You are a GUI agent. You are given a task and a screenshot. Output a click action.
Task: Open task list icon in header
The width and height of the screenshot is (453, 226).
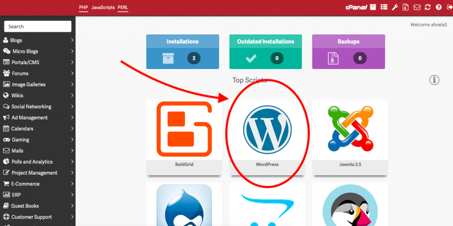384,7
